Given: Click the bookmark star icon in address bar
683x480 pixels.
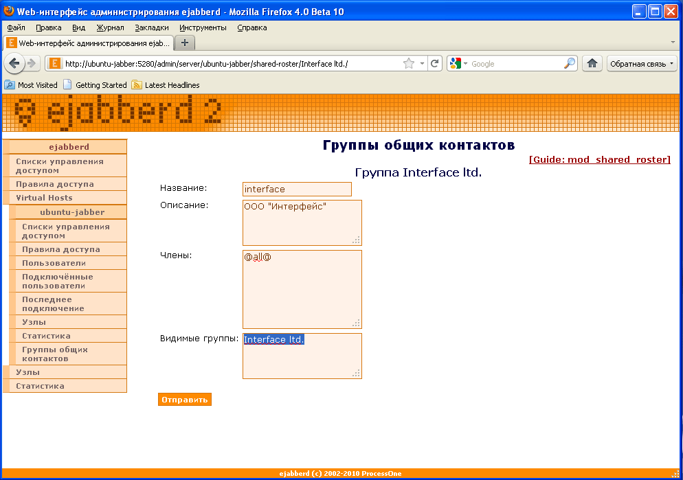Looking at the screenshot, I should pos(409,64).
